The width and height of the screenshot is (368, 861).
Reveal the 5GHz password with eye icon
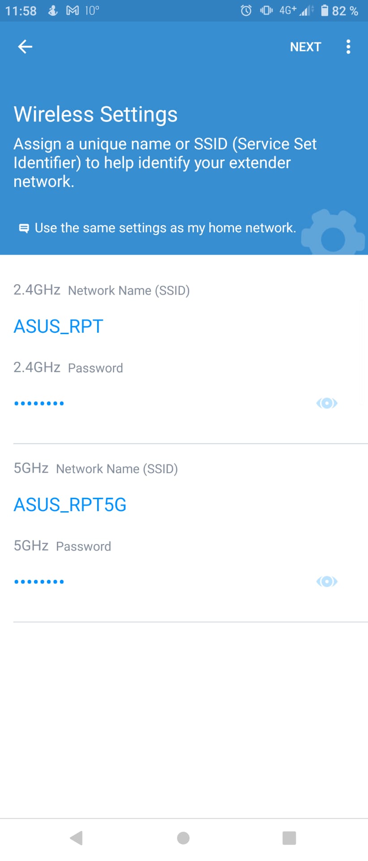(x=327, y=582)
